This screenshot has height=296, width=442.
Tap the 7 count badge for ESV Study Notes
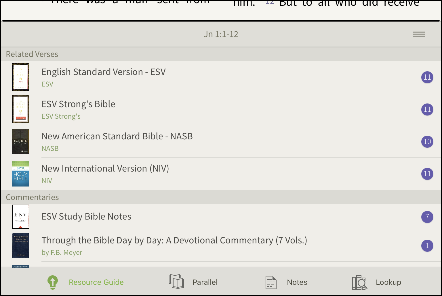427,217
